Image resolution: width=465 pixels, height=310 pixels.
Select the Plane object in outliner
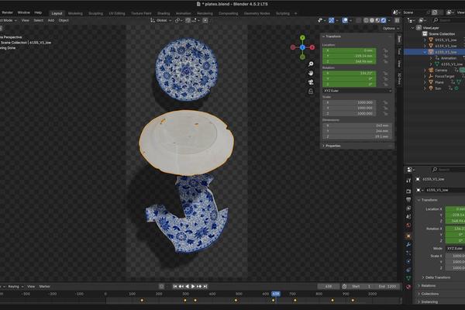click(x=439, y=82)
